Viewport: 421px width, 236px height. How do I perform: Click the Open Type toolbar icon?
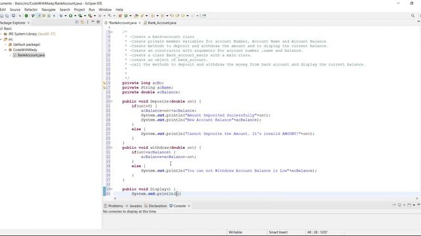click(x=136, y=16)
